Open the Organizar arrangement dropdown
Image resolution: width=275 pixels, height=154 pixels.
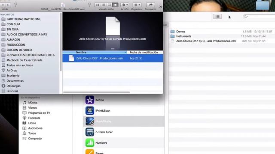(x=137, y=5)
